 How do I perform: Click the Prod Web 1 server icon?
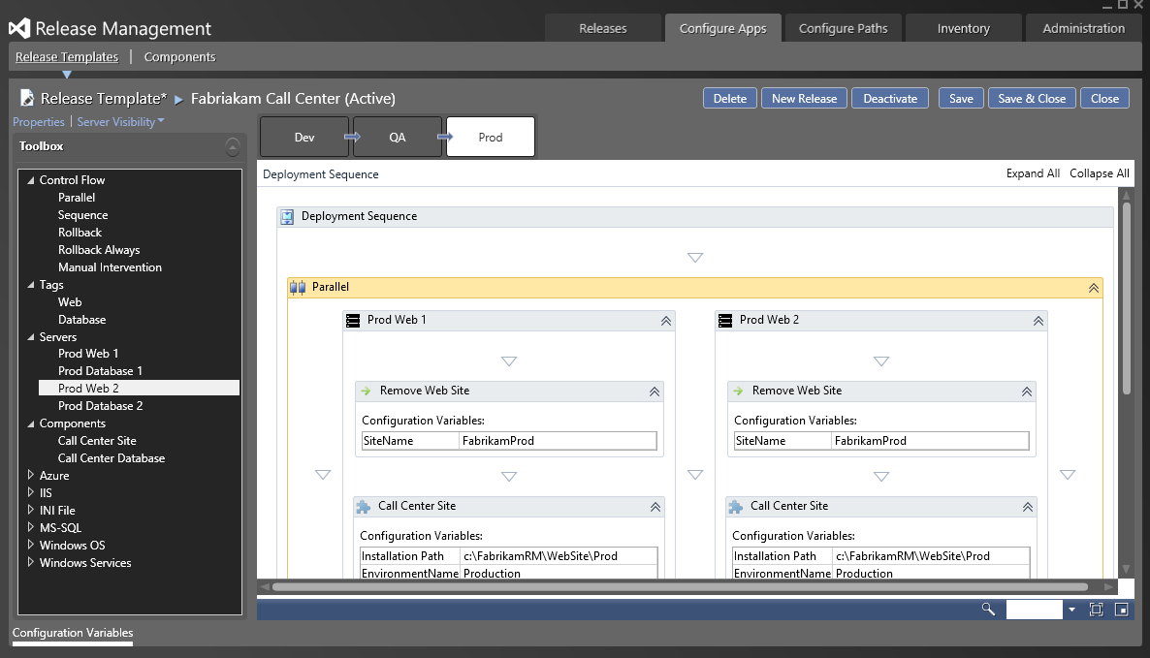353,321
